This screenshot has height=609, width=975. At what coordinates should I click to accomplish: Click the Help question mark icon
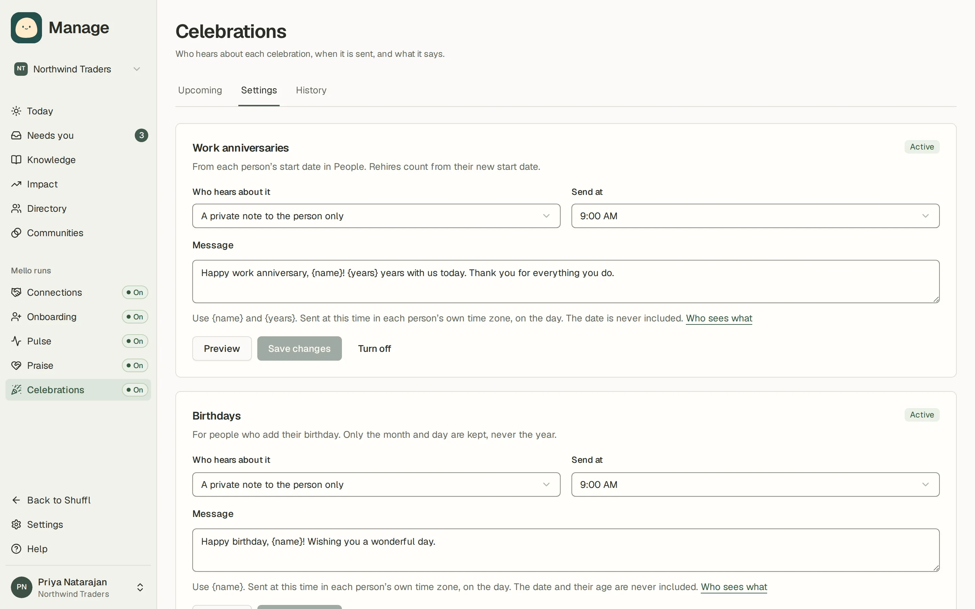click(x=16, y=549)
